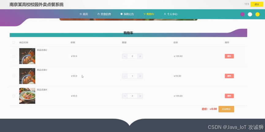The width and height of the screenshot is (265, 132).
Task: Select the purple theme color circle
Action: pos(242,14)
